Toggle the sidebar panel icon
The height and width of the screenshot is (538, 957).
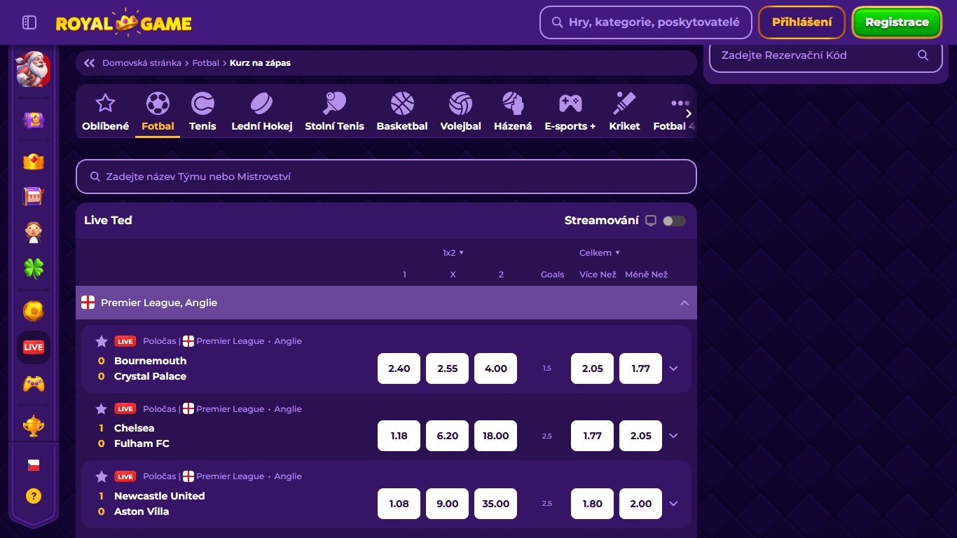coord(29,22)
